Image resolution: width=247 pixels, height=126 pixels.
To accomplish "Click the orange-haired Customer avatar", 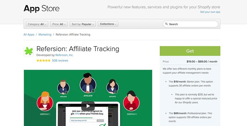I will [x=45, y=101].
